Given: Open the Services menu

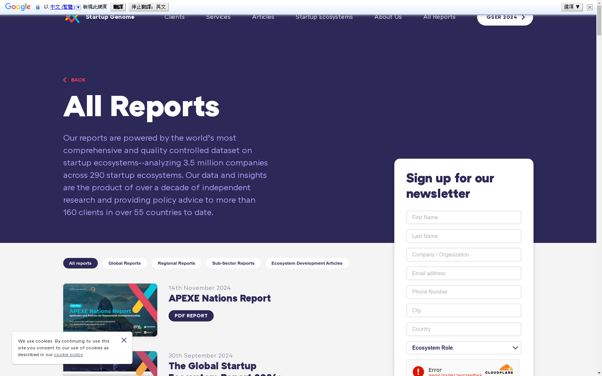Looking at the screenshot, I should tap(218, 17).
